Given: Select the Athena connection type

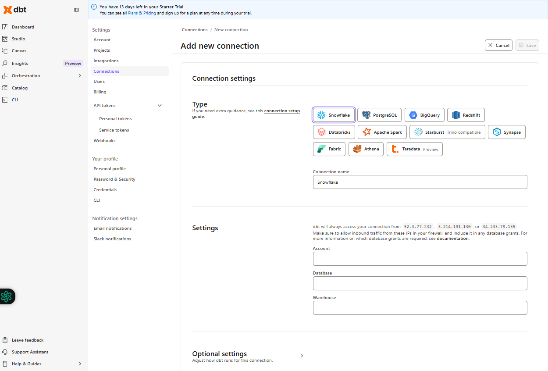Looking at the screenshot, I should click(x=366, y=149).
